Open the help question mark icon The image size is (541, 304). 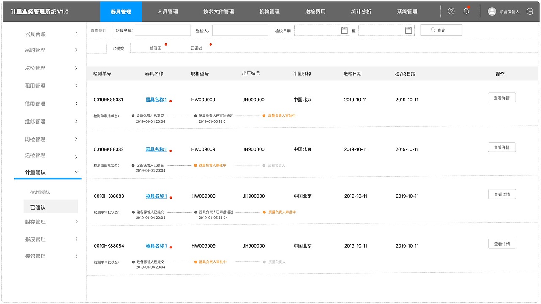[x=451, y=11]
